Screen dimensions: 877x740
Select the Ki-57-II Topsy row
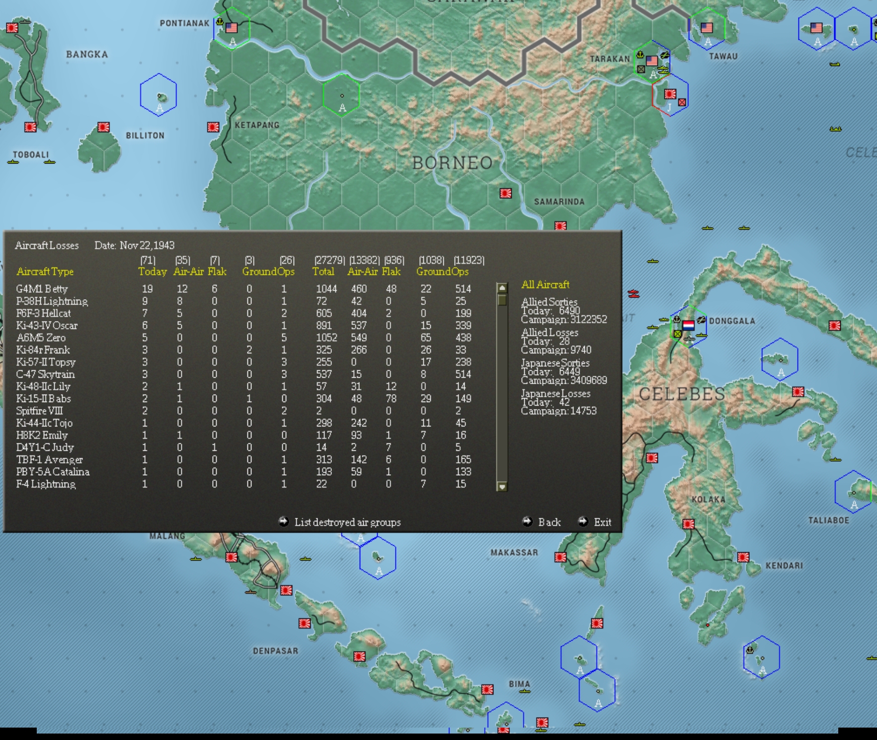click(x=244, y=362)
